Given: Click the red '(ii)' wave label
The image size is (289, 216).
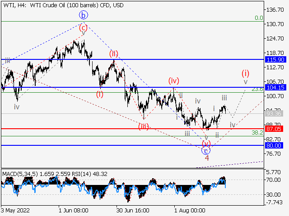Looking at the screenshot, I should click(x=113, y=54).
